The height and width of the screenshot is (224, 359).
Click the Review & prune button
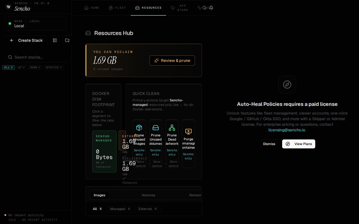pos(172,60)
